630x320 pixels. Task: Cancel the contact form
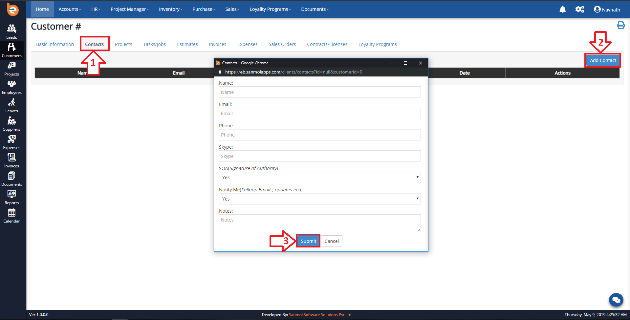332,241
